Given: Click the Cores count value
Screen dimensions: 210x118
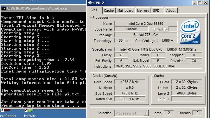Looking at the screenshot, I should [x=169, y=113].
